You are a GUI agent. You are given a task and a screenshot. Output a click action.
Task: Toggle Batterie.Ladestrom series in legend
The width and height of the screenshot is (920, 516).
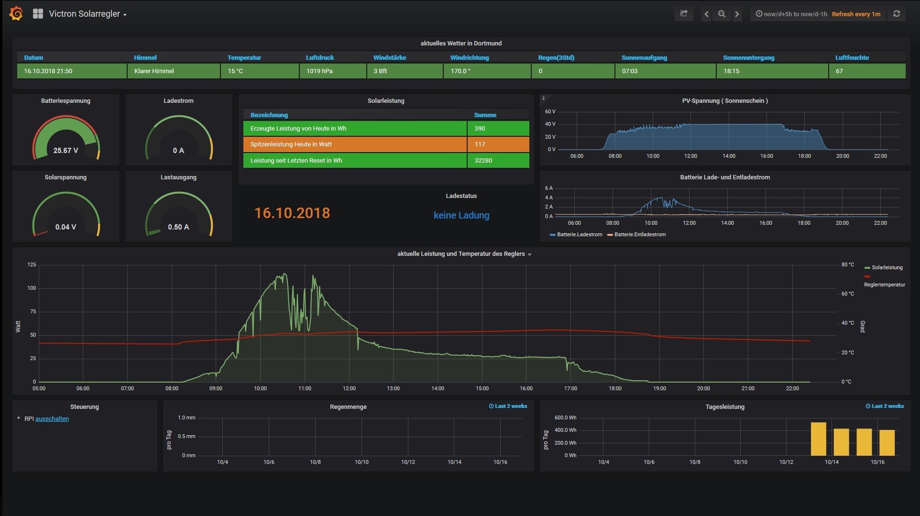click(579, 235)
